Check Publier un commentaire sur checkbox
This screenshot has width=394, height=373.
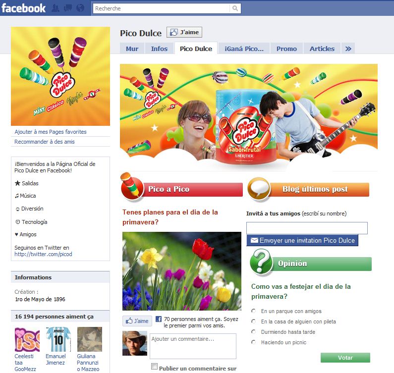154,366
